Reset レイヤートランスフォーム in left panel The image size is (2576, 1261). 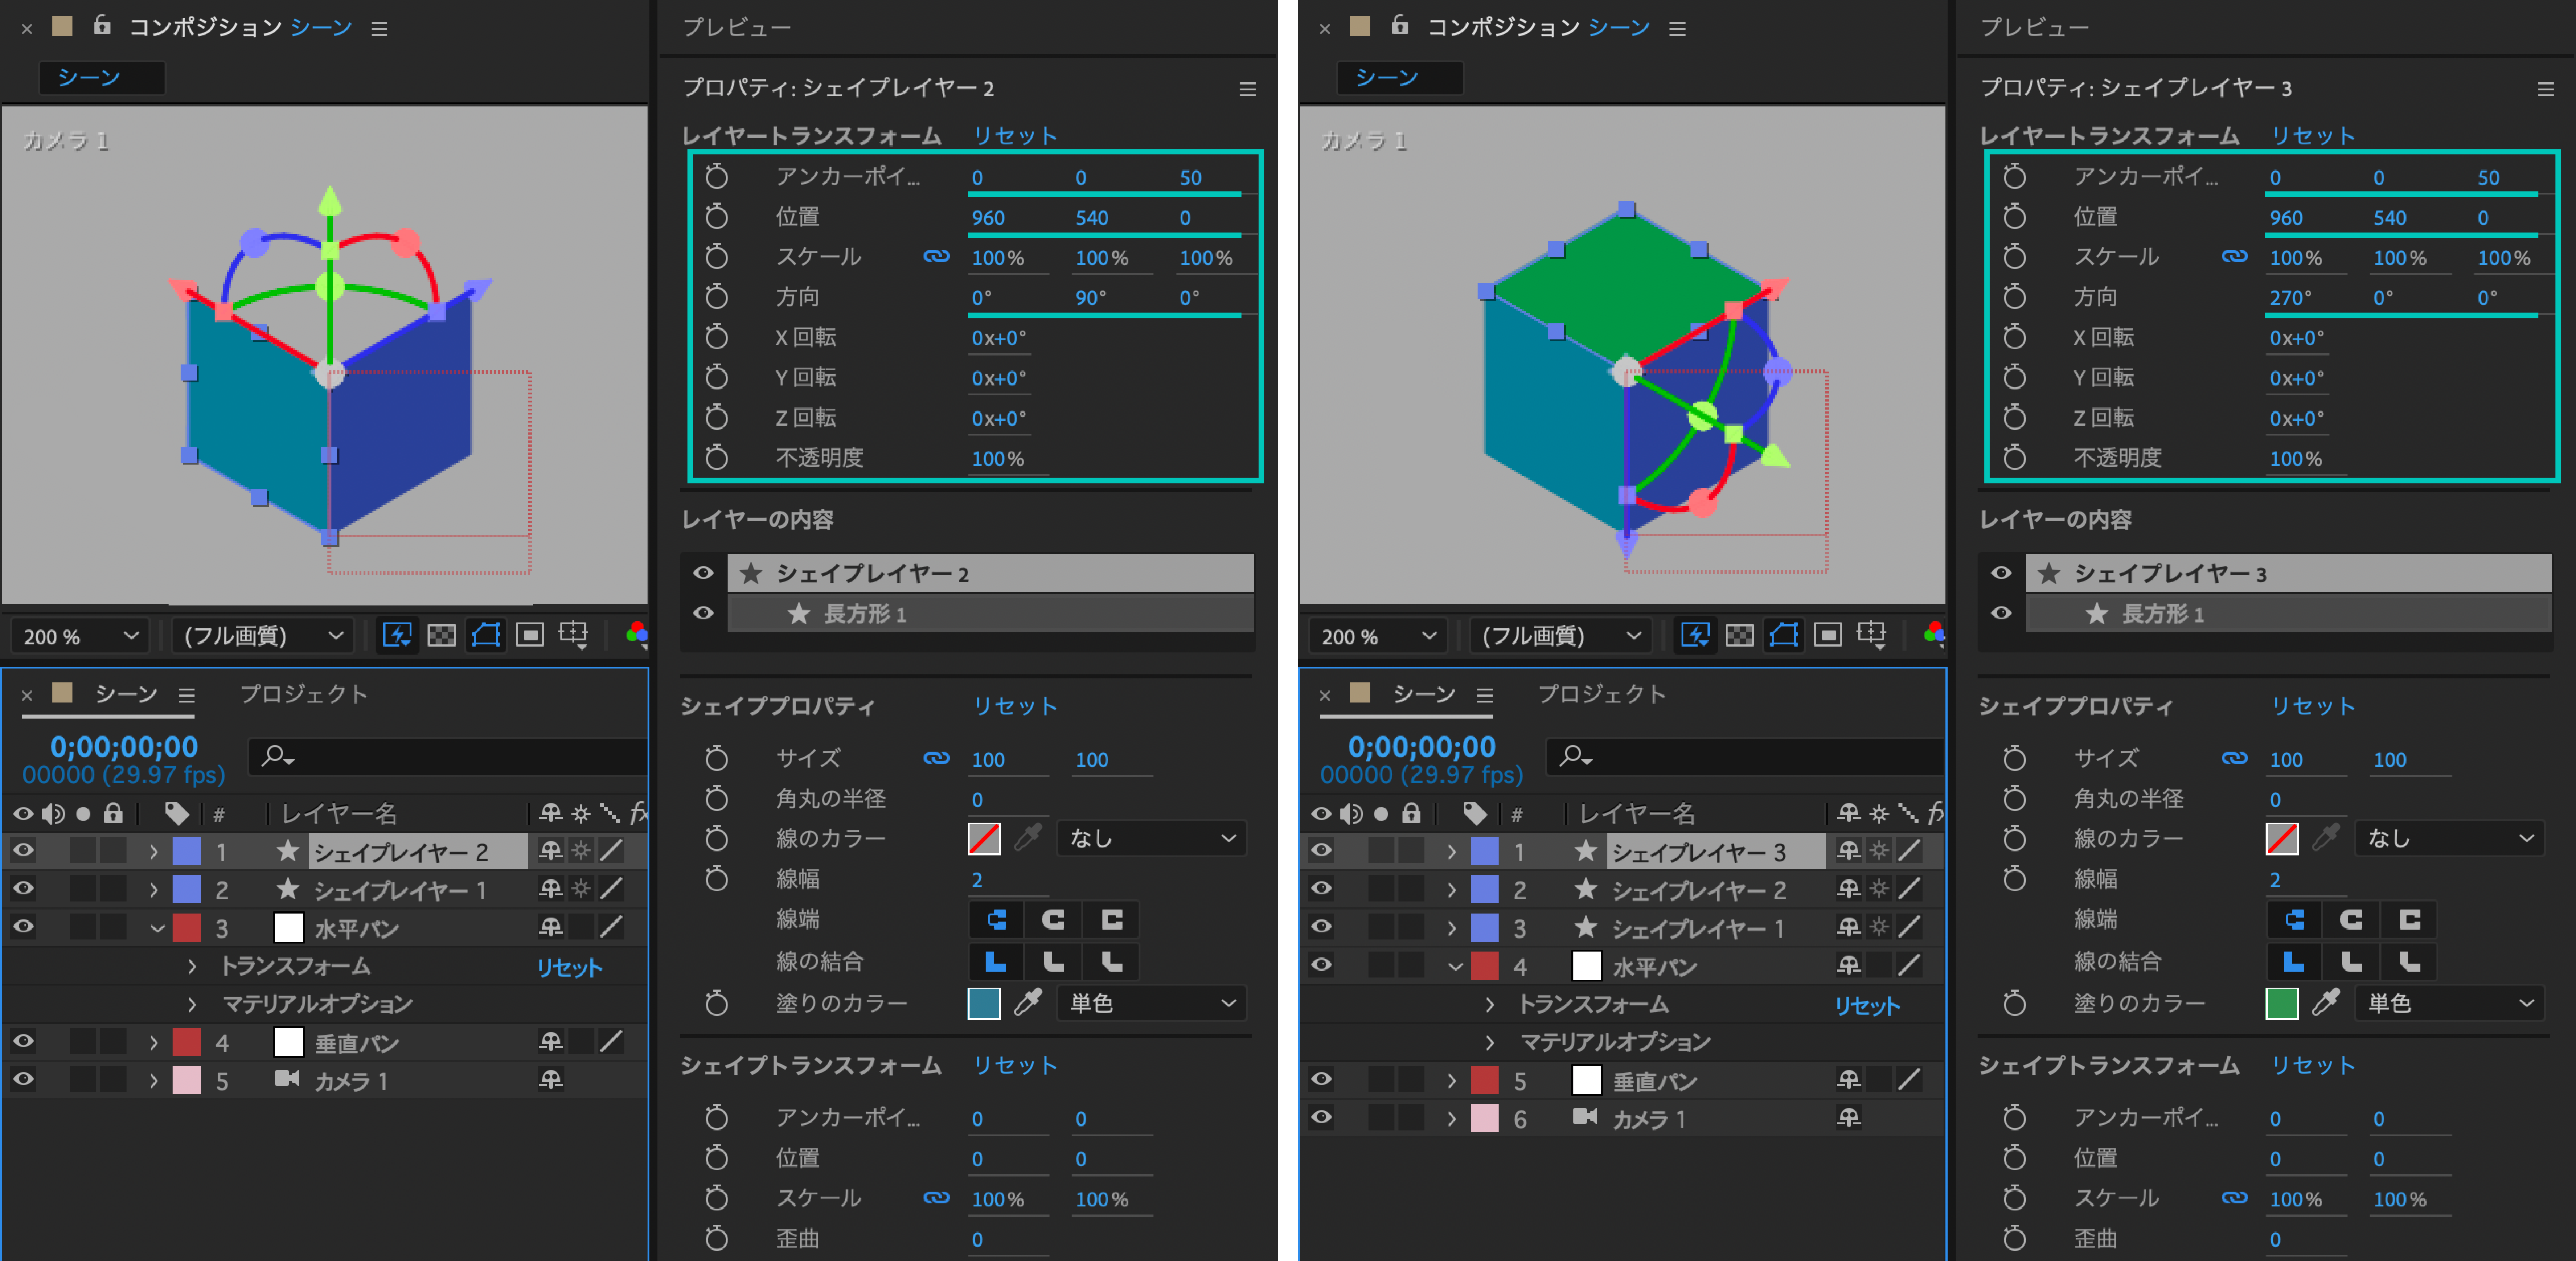[1015, 136]
